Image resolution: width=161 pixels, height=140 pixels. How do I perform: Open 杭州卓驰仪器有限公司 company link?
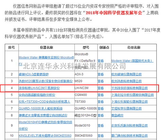pyautogui.click(x=127, y=74)
